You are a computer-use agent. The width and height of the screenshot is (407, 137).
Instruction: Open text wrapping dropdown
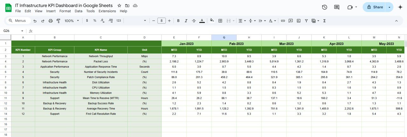tap(262, 21)
